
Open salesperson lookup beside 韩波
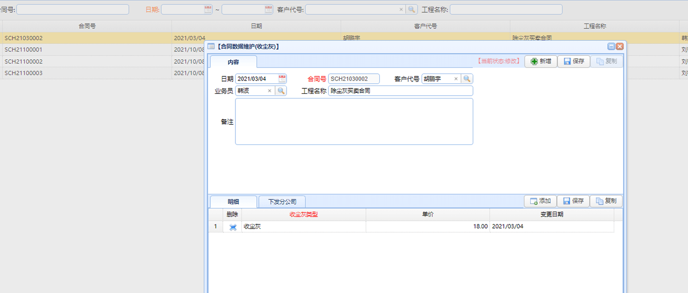[x=281, y=91]
